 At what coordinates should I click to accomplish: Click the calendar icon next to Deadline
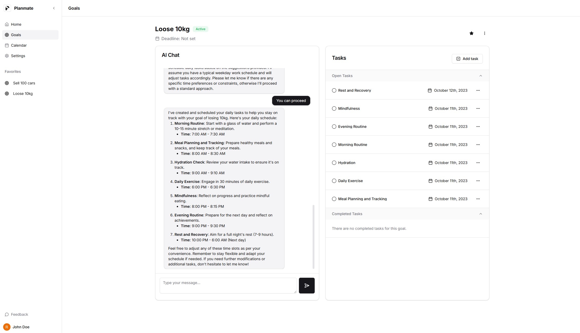tap(157, 39)
